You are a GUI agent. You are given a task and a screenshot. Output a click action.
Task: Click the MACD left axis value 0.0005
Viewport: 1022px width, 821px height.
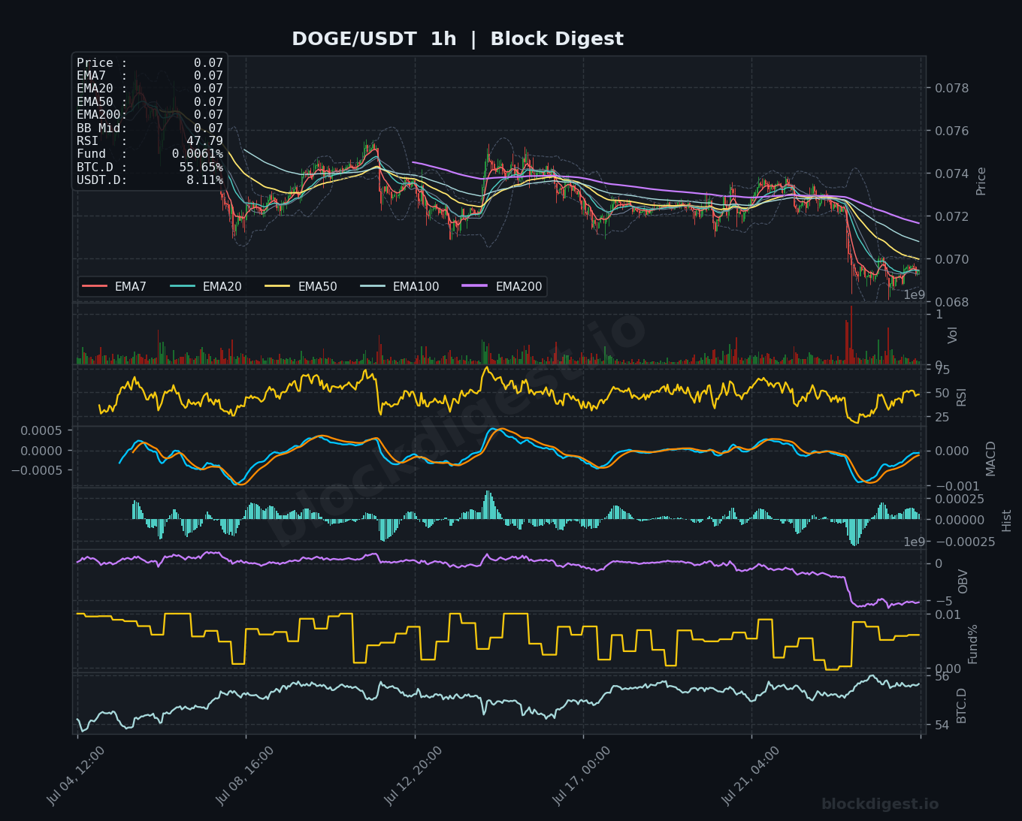pos(41,431)
